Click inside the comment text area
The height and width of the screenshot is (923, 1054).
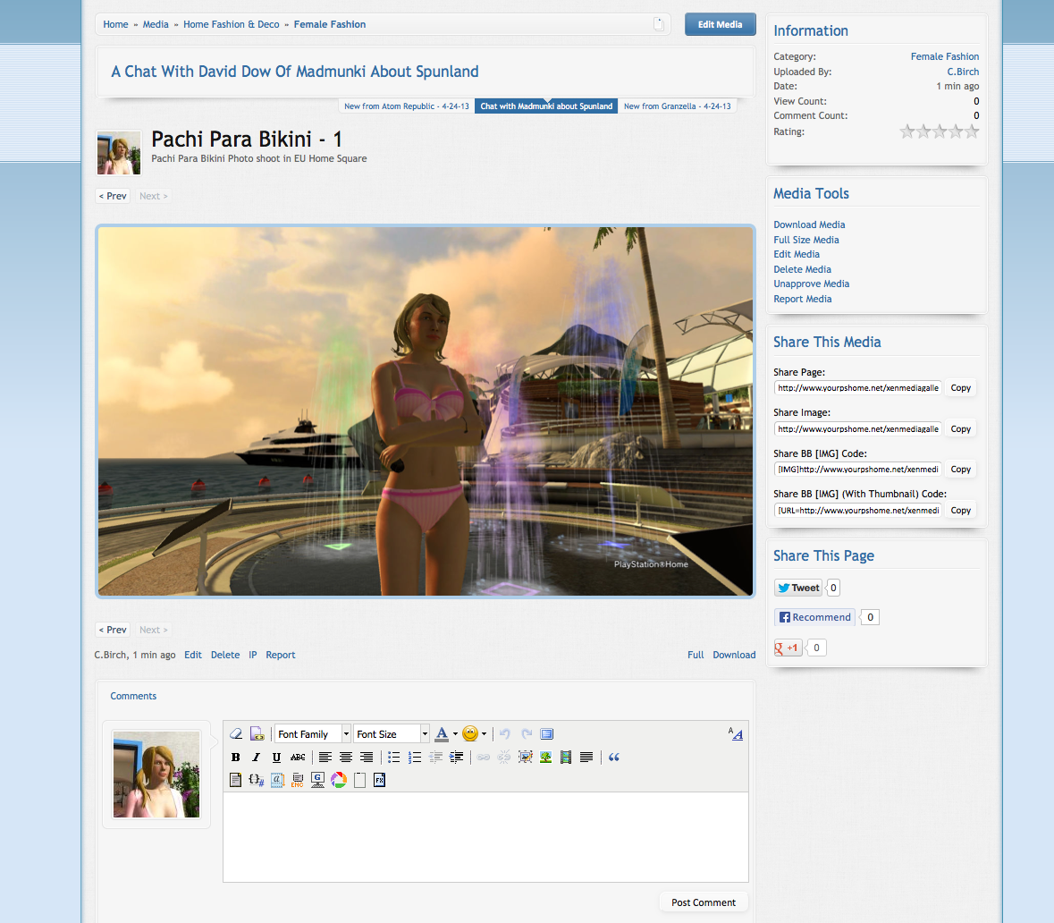(x=485, y=837)
